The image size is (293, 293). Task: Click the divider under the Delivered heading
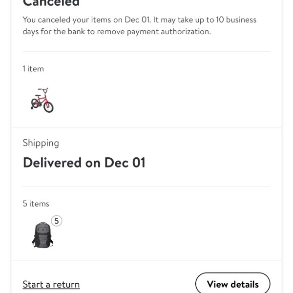click(x=146, y=187)
